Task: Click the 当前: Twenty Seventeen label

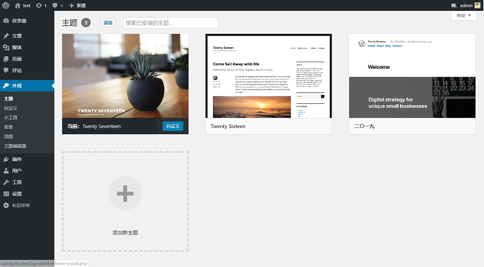Action: (x=94, y=126)
